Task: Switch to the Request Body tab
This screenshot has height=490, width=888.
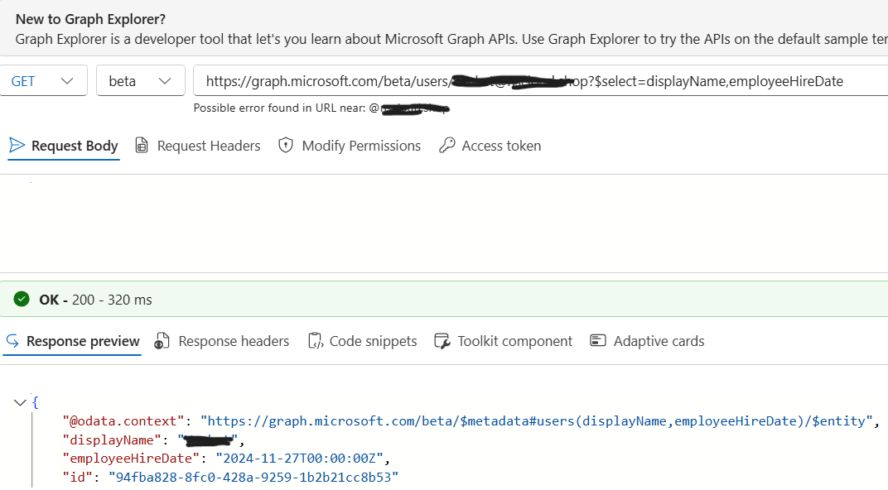Action: [x=64, y=146]
